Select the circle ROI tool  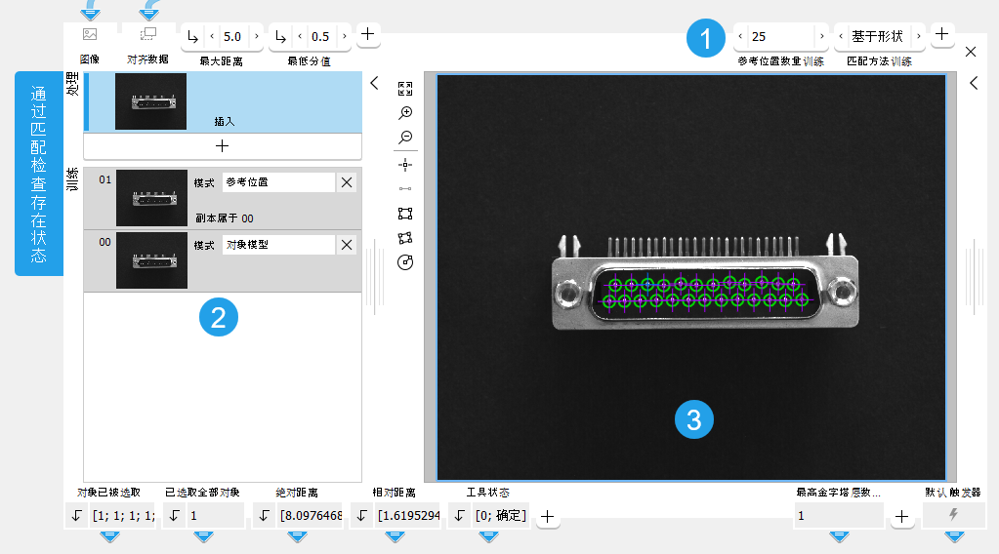(406, 261)
